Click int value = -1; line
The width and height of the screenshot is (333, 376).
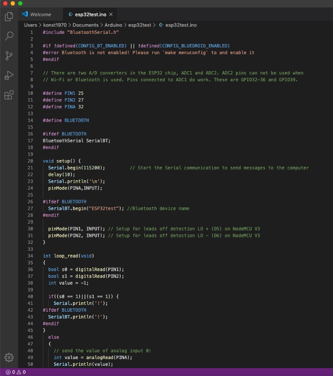point(68,283)
